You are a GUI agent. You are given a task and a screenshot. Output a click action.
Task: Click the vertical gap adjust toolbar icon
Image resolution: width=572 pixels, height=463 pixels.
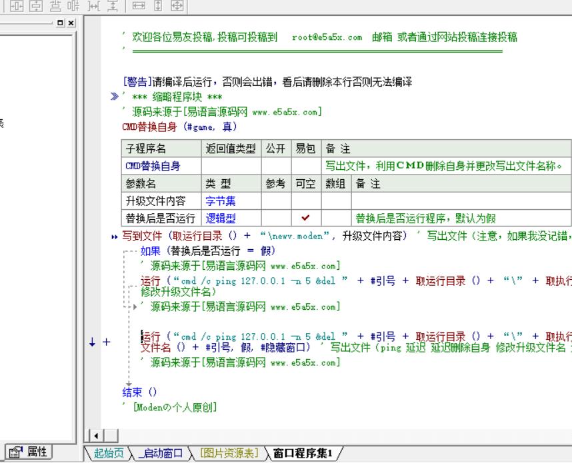point(113,5)
